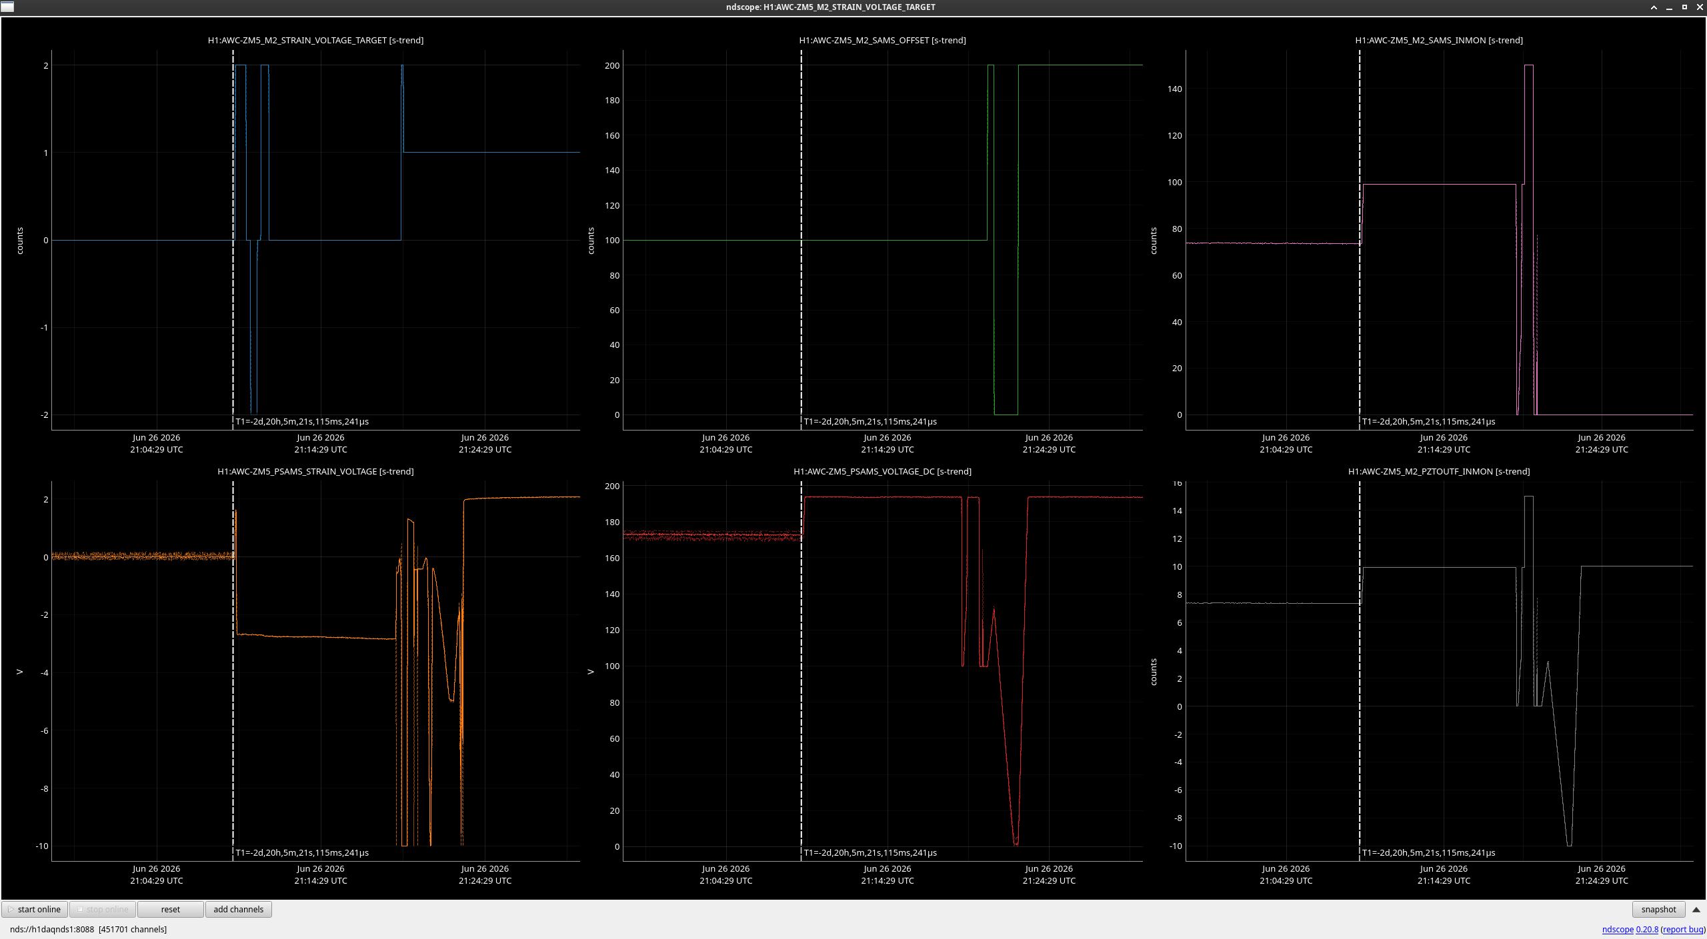Follow the 0.20.8 version link

1647,929
